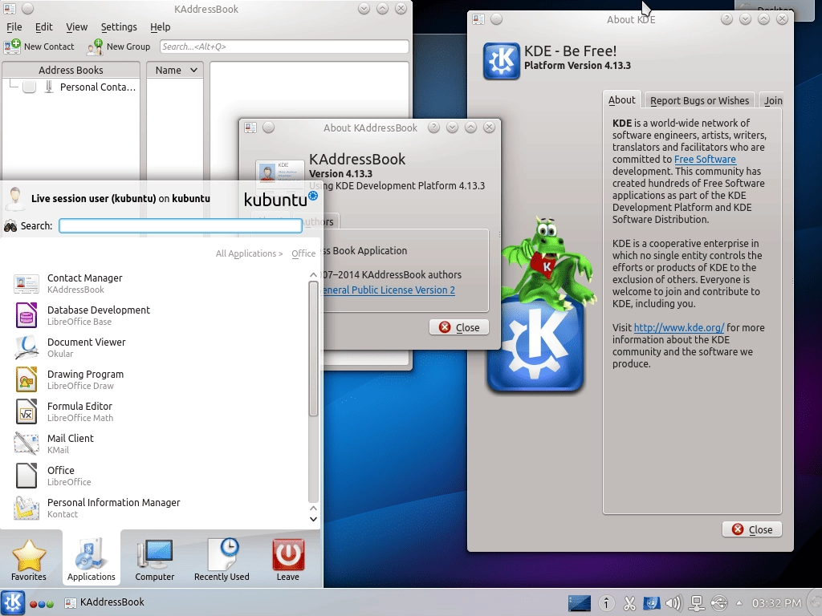Open the http://www.kde.org/ link
The image size is (822, 616).
(678, 327)
